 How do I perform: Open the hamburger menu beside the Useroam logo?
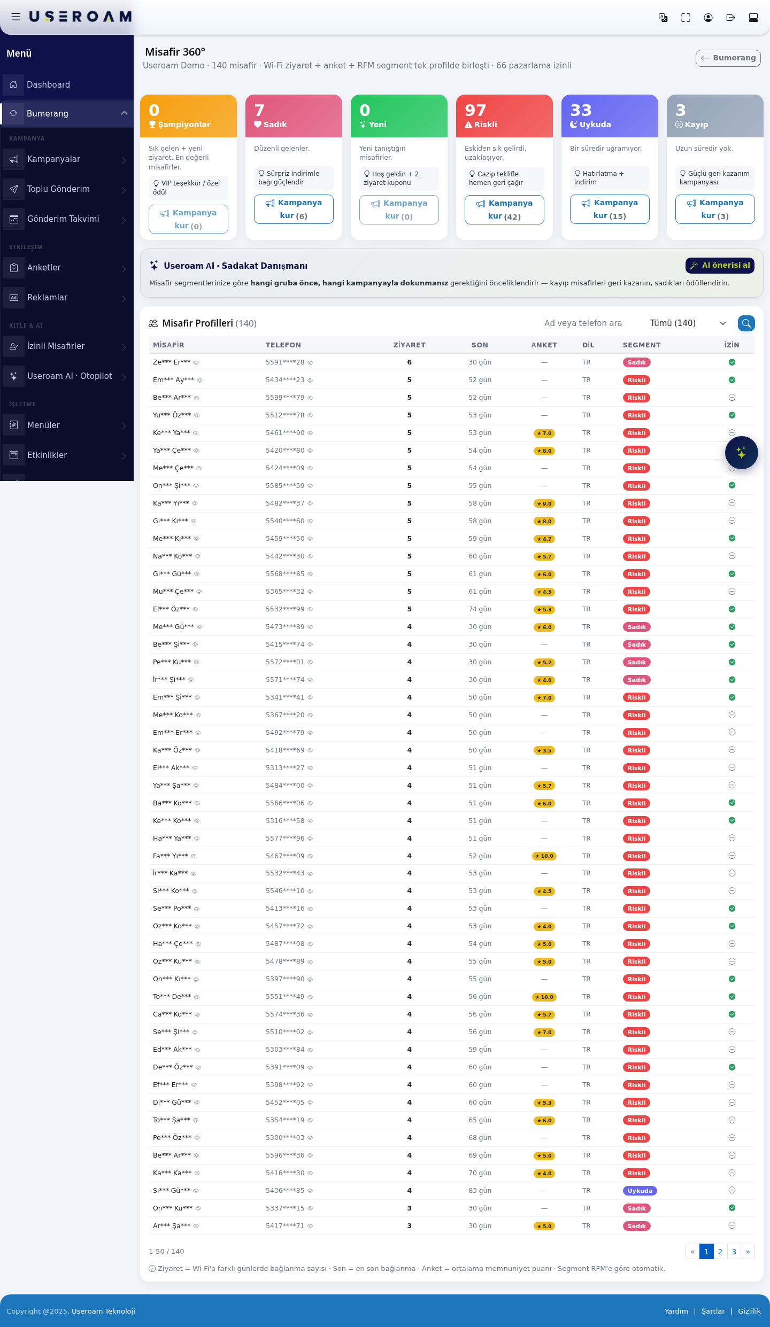tap(16, 17)
